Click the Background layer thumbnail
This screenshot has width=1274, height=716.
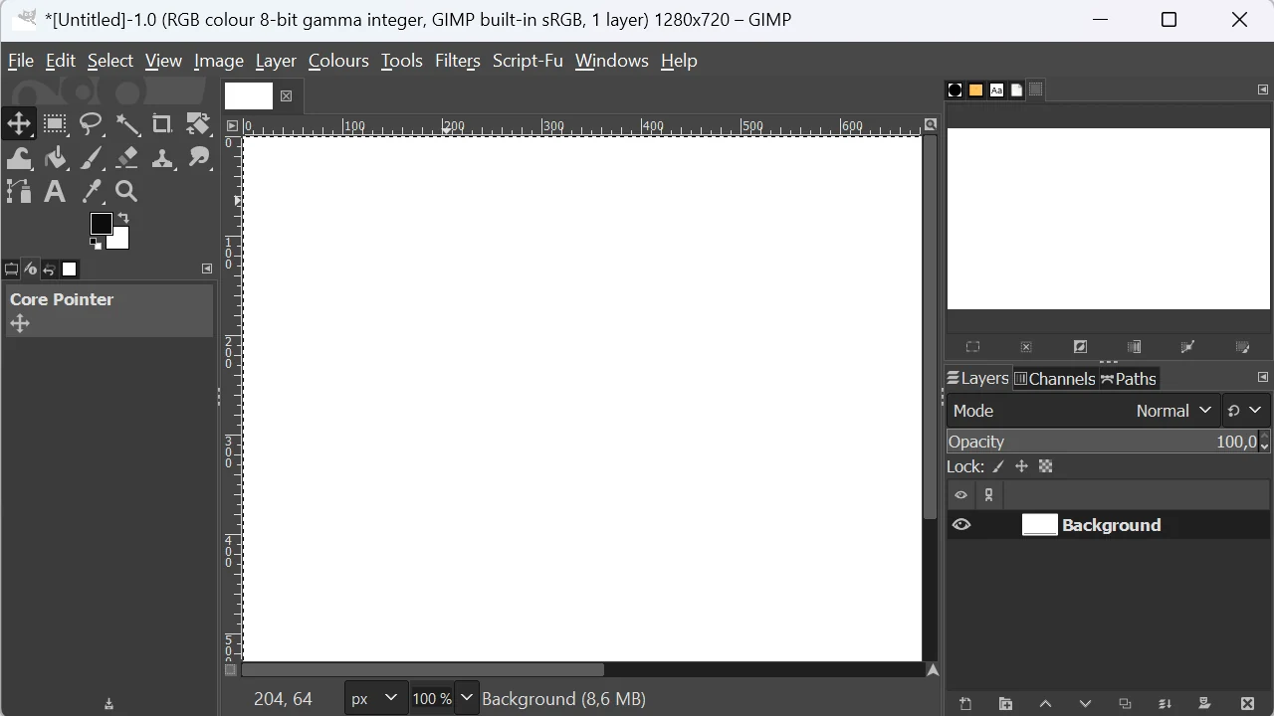[x=1040, y=525]
